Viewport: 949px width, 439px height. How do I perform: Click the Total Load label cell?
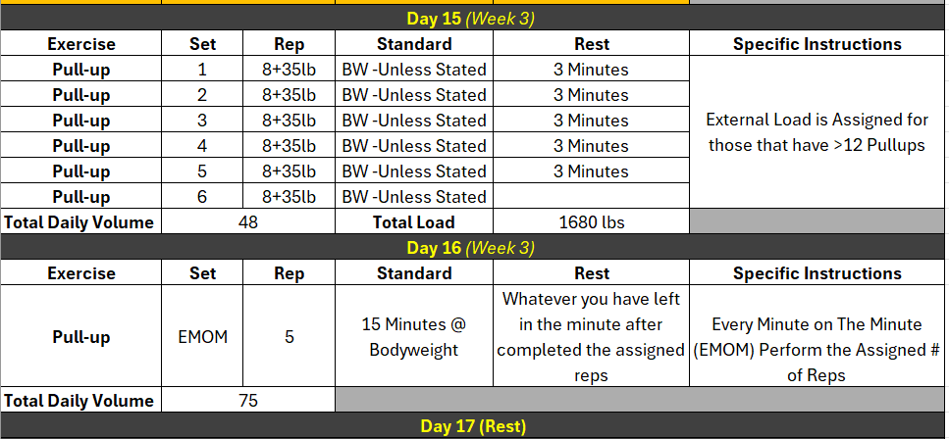[x=413, y=222]
